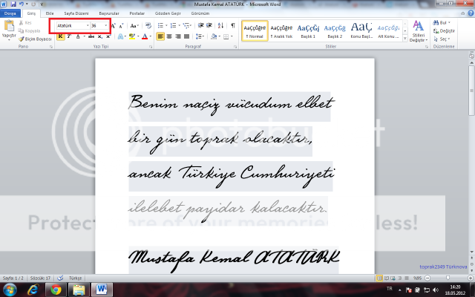The width and height of the screenshot is (475, 297).
Task: Zoom out with minus button in status bar
Action: 427,278
